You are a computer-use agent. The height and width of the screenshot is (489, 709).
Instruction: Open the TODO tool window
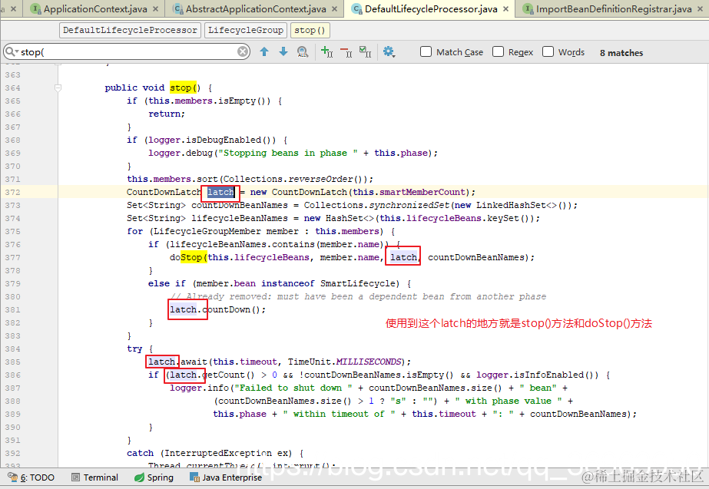click(31, 477)
